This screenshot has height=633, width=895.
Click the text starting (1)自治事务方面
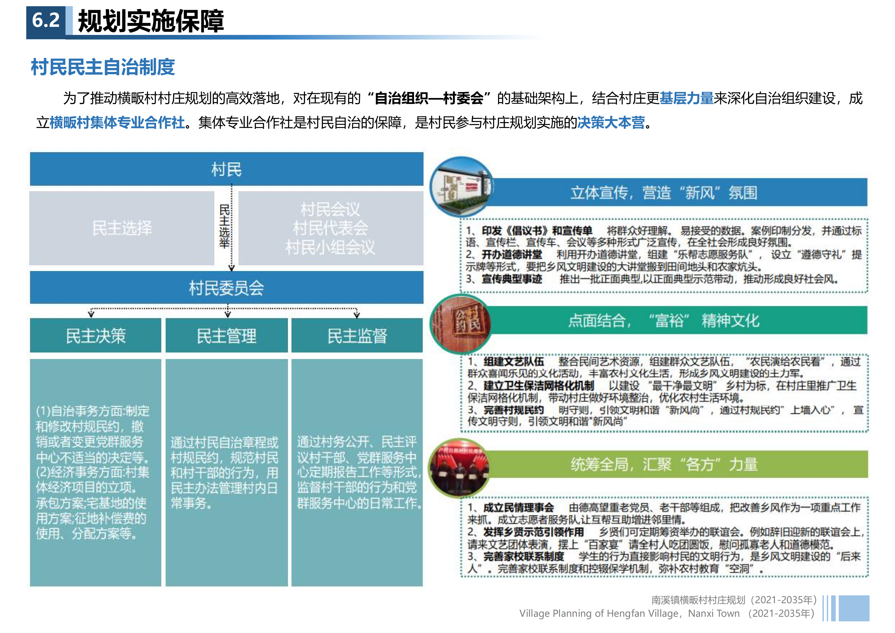[x=93, y=434]
